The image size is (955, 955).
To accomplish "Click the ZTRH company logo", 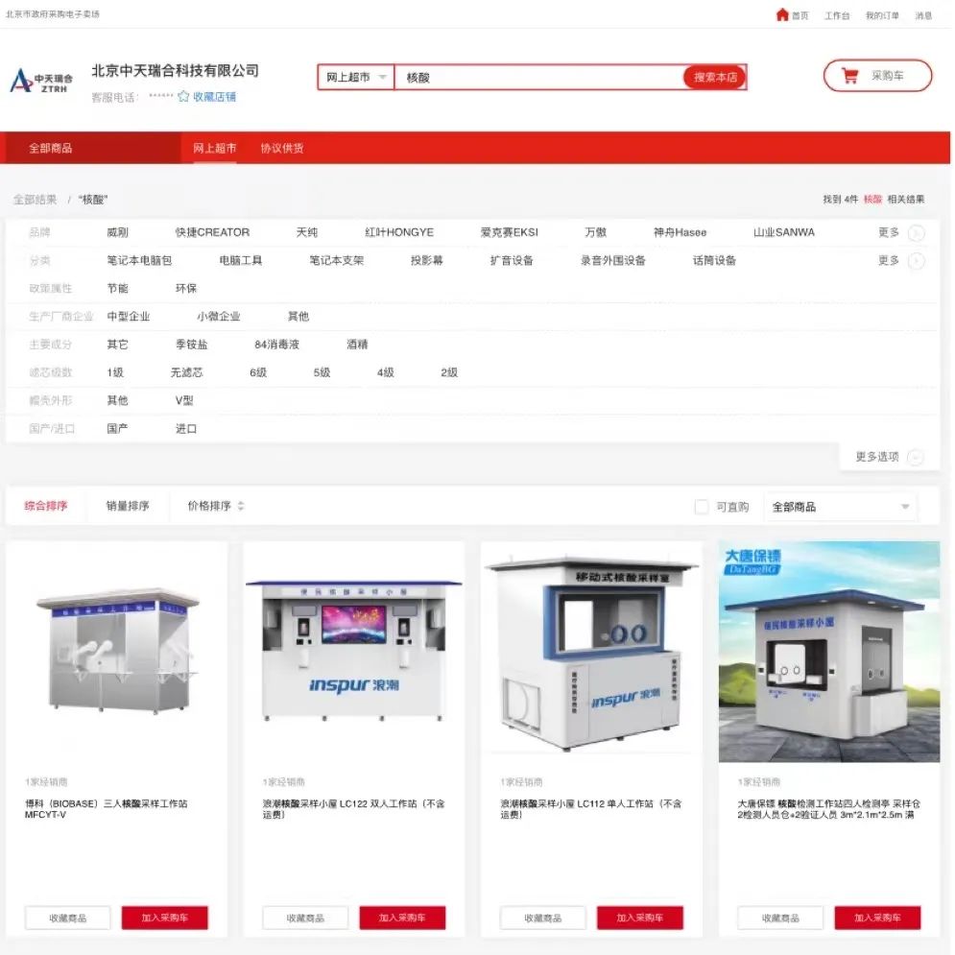I will pos(40,81).
